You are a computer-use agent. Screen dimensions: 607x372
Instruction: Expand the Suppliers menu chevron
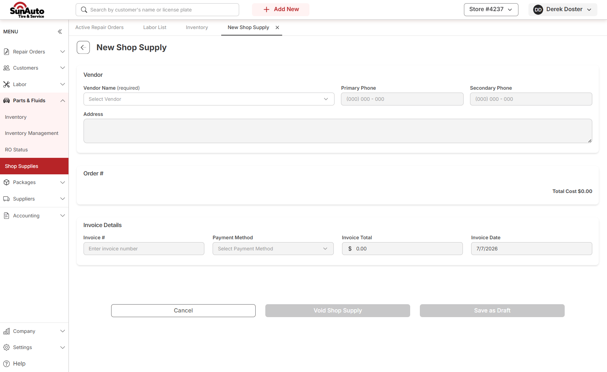pyautogui.click(x=63, y=199)
